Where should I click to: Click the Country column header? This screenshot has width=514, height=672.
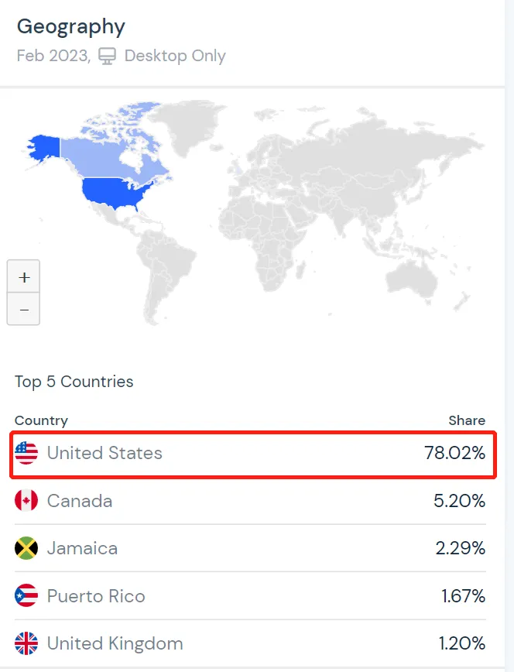click(41, 420)
